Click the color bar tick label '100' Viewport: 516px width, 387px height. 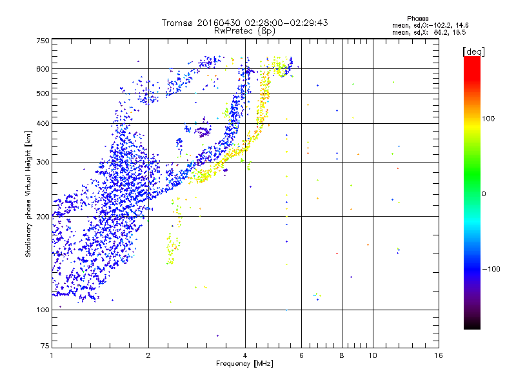click(x=488, y=119)
